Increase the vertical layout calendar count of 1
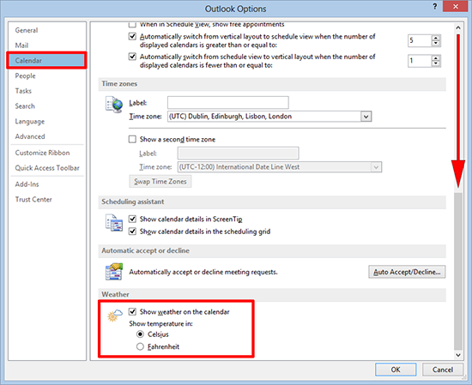Viewport: 472px width, 385px height. click(436, 58)
